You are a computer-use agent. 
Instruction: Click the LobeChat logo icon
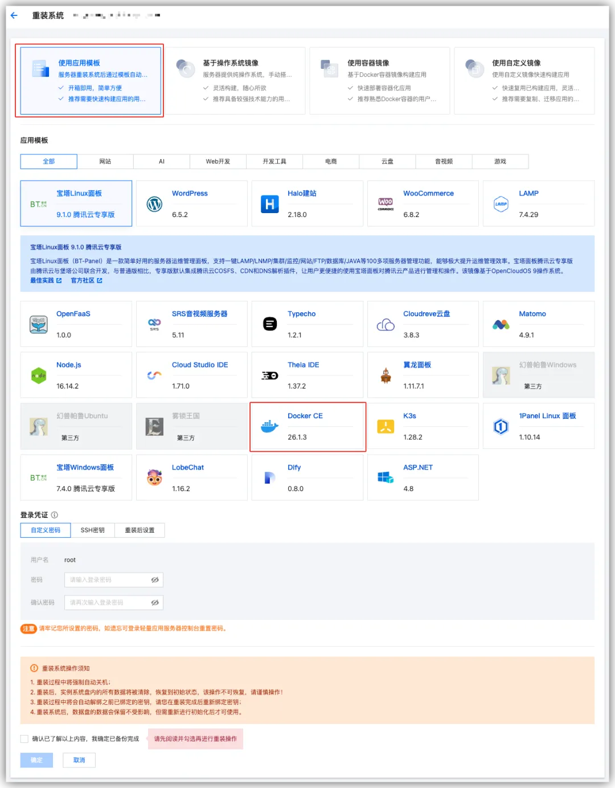point(154,477)
